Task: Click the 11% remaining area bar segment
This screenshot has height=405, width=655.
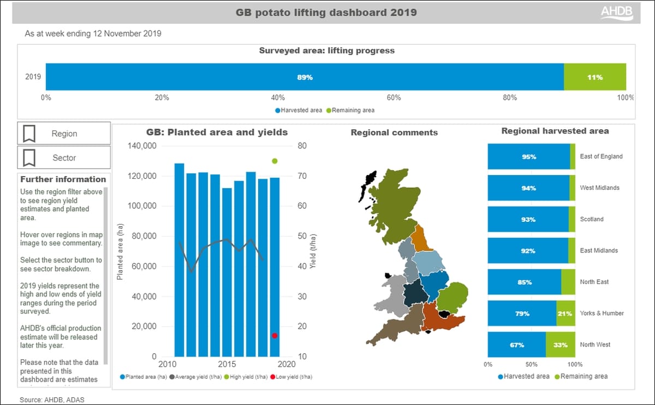Action: tap(595, 77)
